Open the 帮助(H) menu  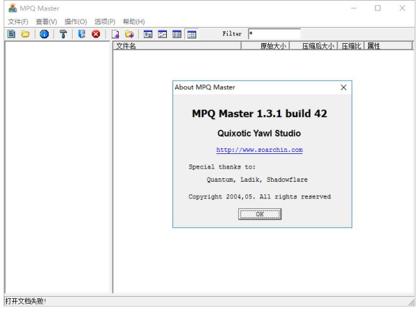[133, 22]
